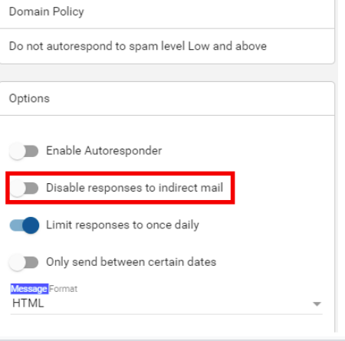Click the horizontal bar at window bottom
The width and height of the screenshot is (345, 341).
click(x=172, y=336)
